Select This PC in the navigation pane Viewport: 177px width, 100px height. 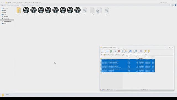point(4,15)
